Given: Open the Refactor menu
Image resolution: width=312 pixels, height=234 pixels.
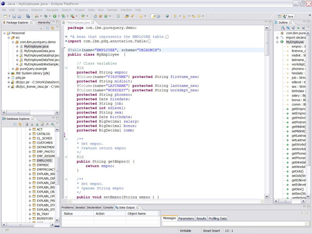Looking at the screenshot, I should point(37,10).
